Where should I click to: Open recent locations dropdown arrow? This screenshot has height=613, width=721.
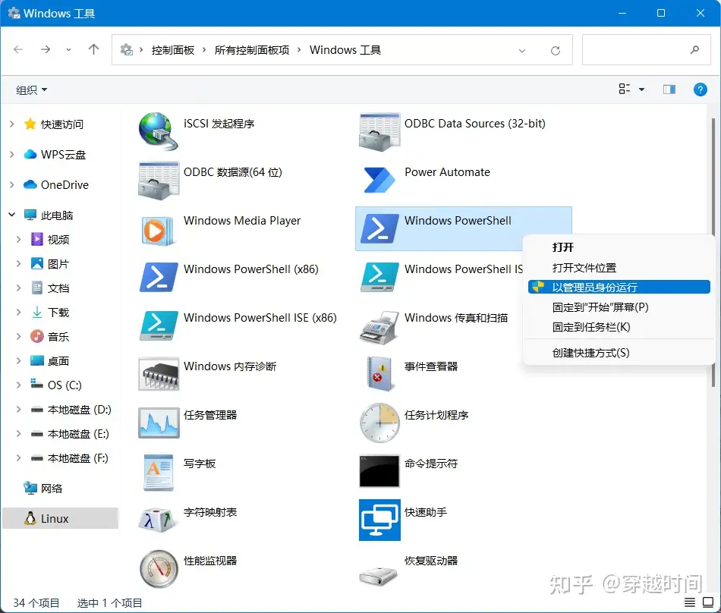(68, 49)
